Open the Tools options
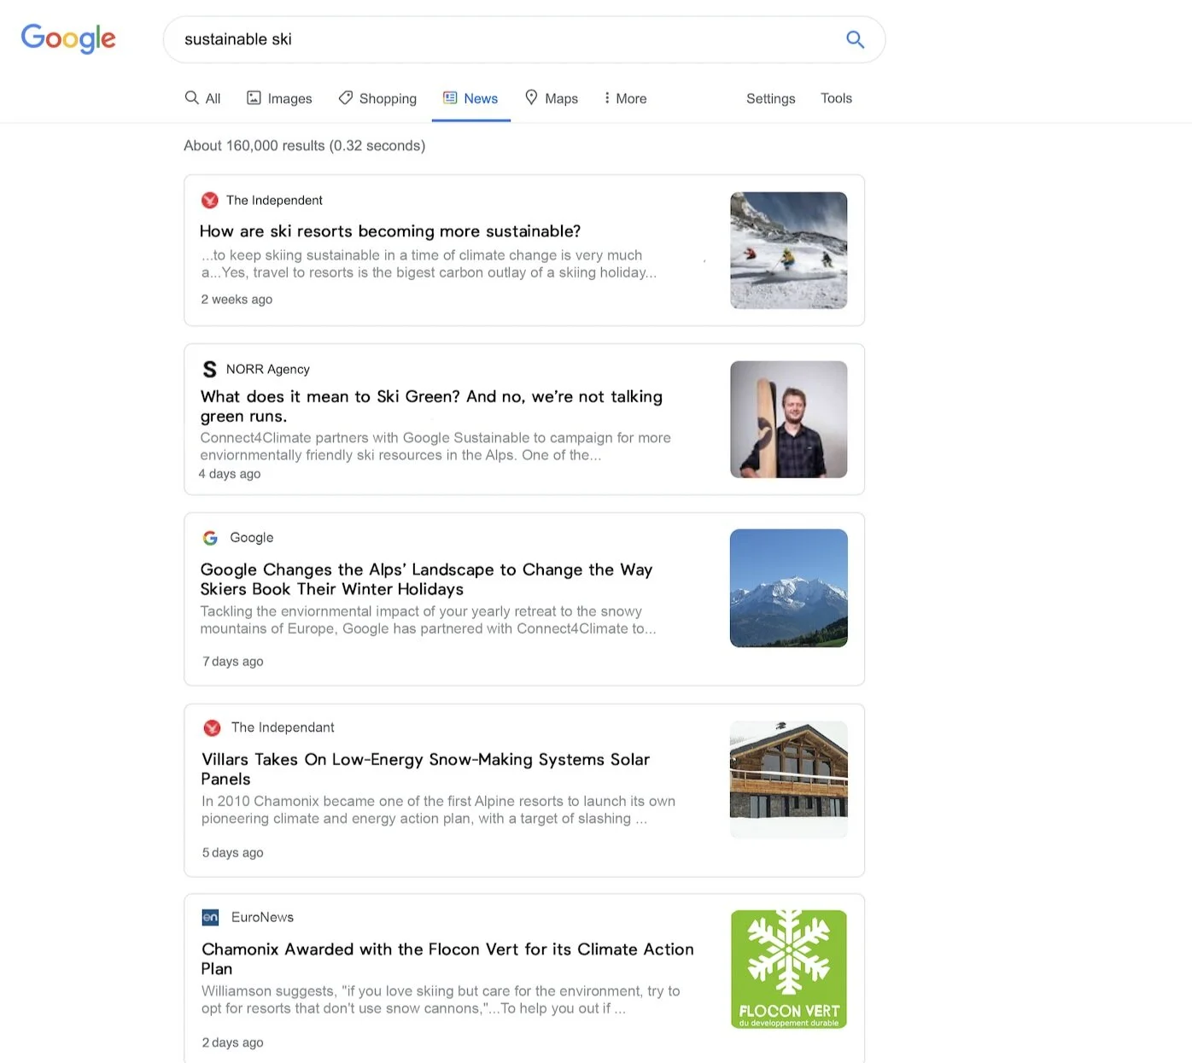 pos(836,98)
